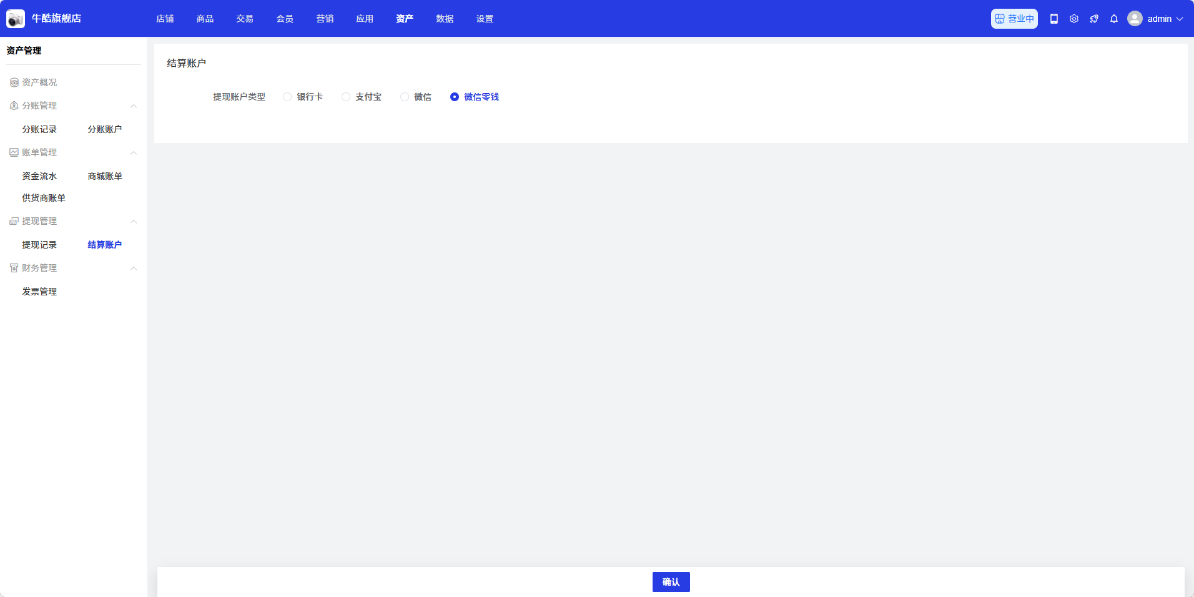Open 分账账户 in the sidebar
1194x597 pixels.
(x=105, y=129)
